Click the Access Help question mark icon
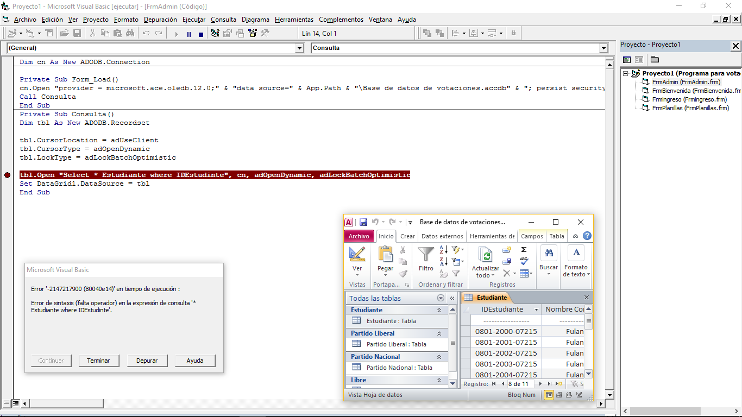Screen dimensions: 742x417 click(x=587, y=236)
